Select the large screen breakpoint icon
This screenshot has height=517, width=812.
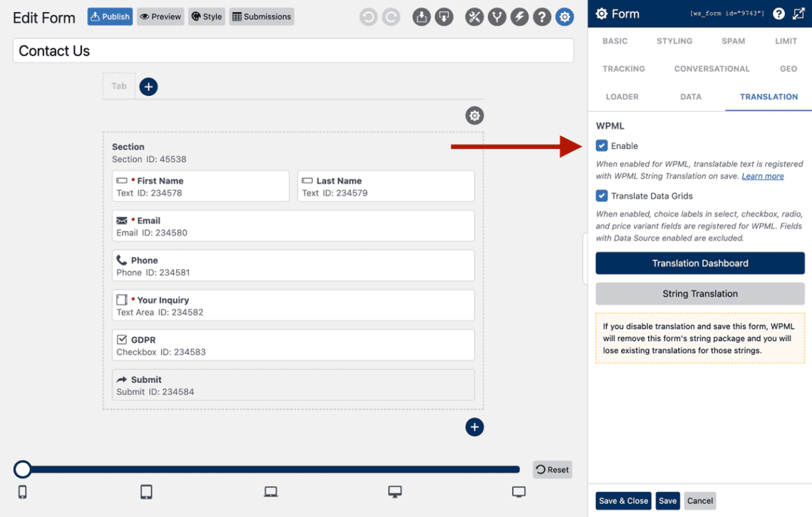coord(519,491)
